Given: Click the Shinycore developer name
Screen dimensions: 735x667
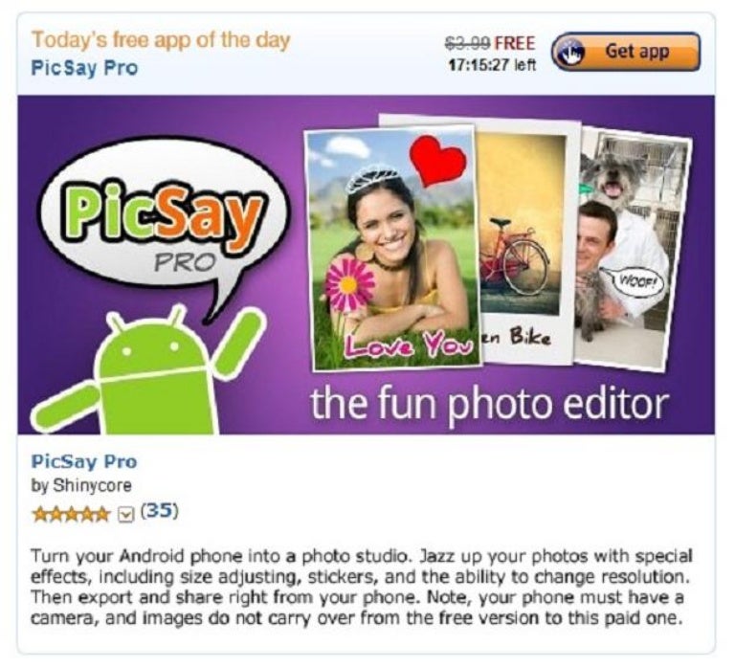Looking at the screenshot, I should click(92, 485).
